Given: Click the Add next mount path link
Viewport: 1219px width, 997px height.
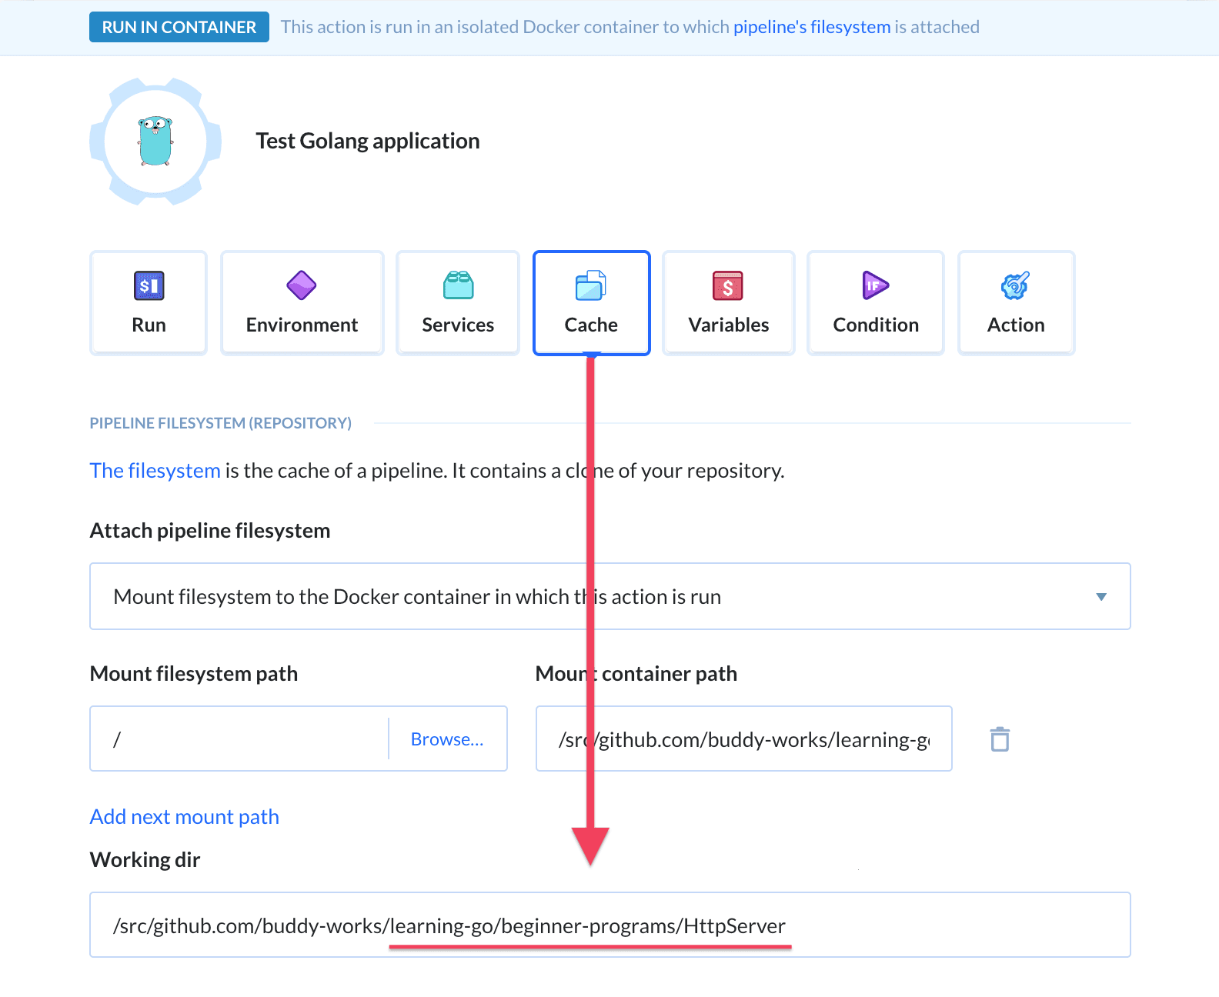Looking at the screenshot, I should (185, 817).
